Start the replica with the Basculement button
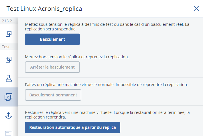Image resolution: width=203 pixels, height=136 pixels. tap(52, 39)
